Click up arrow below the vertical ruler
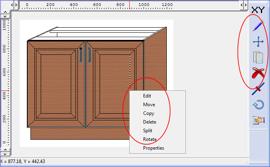Viewport: 270px width, 167px height. (5, 150)
